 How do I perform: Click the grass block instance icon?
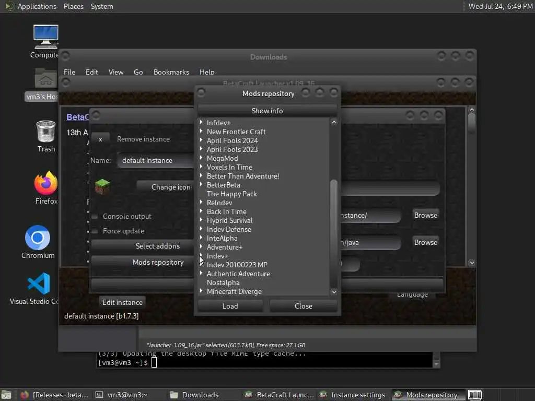102,186
